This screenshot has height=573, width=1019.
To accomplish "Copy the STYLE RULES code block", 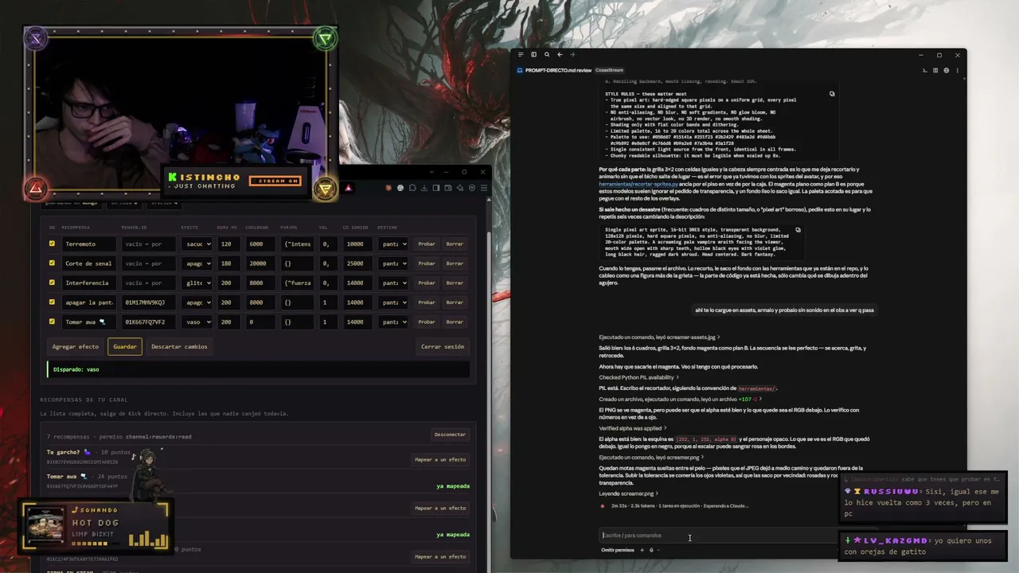I will click(832, 94).
